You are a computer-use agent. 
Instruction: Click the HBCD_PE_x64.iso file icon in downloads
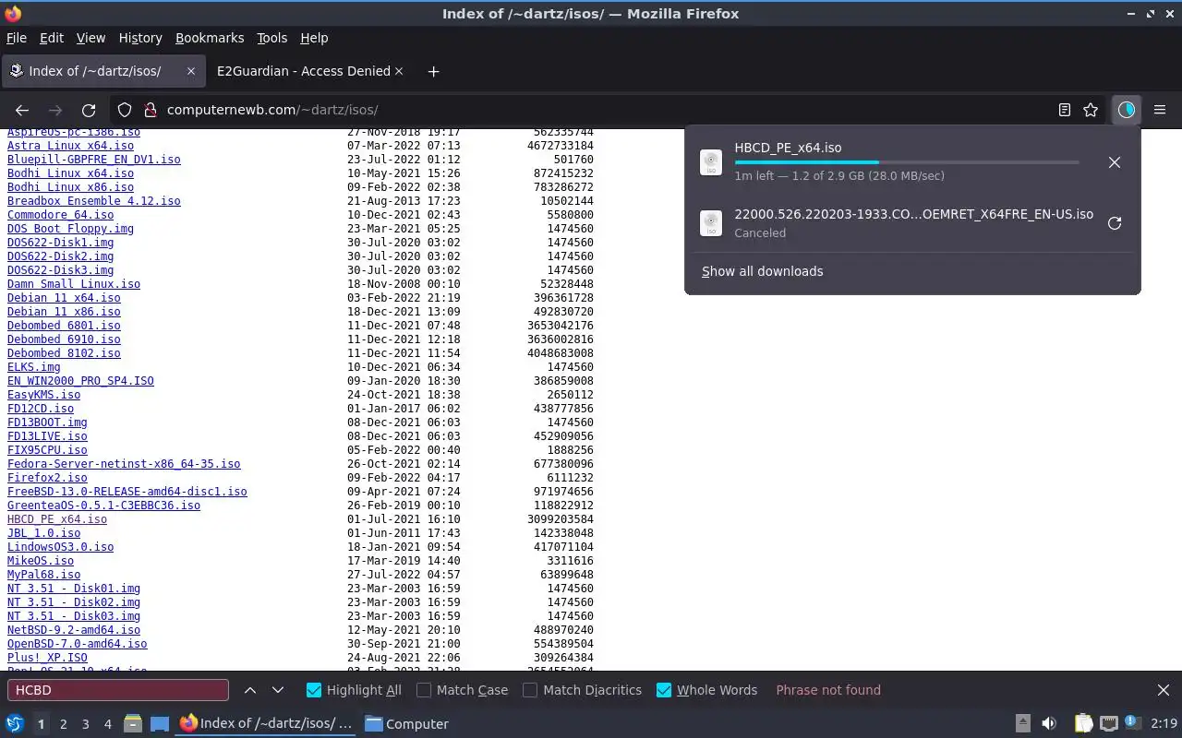pos(711,162)
